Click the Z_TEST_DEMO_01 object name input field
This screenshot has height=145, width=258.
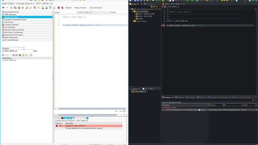tap(17, 51)
